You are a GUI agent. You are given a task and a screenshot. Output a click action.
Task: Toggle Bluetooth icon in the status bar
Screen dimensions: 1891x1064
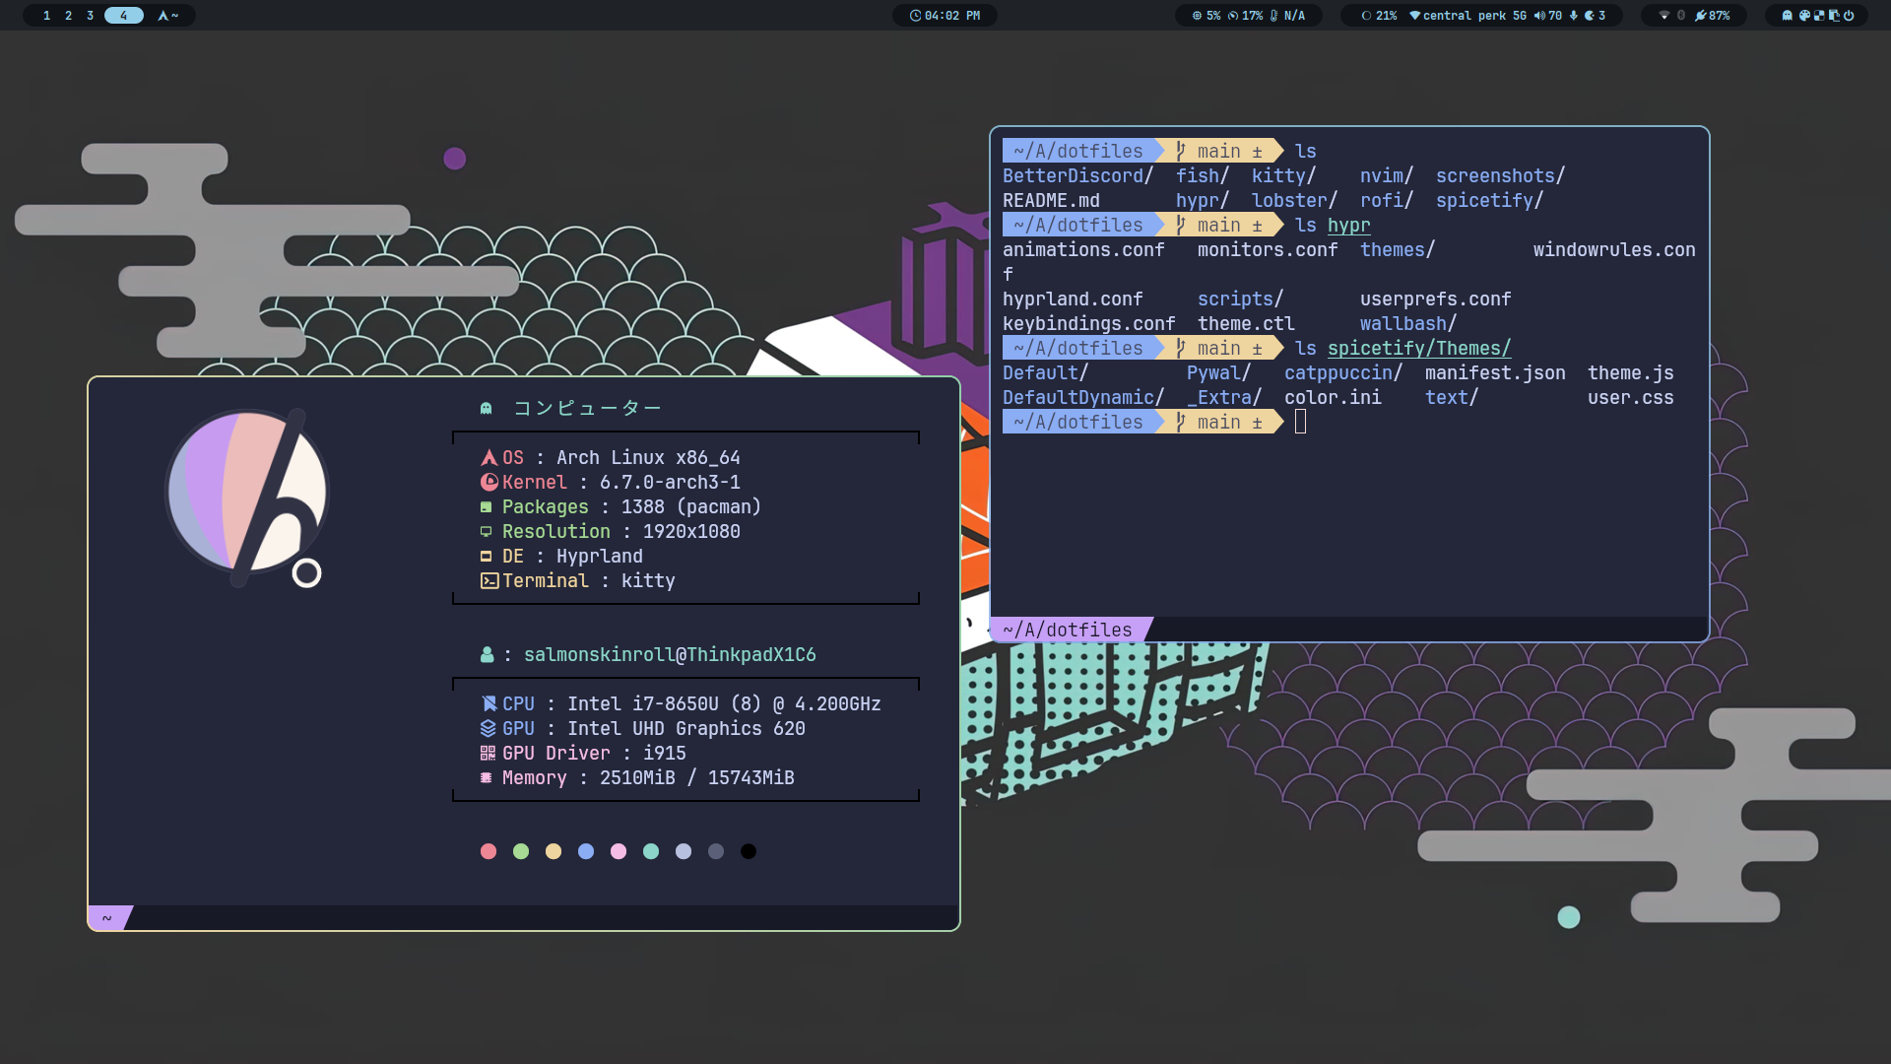[x=1681, y=16]
